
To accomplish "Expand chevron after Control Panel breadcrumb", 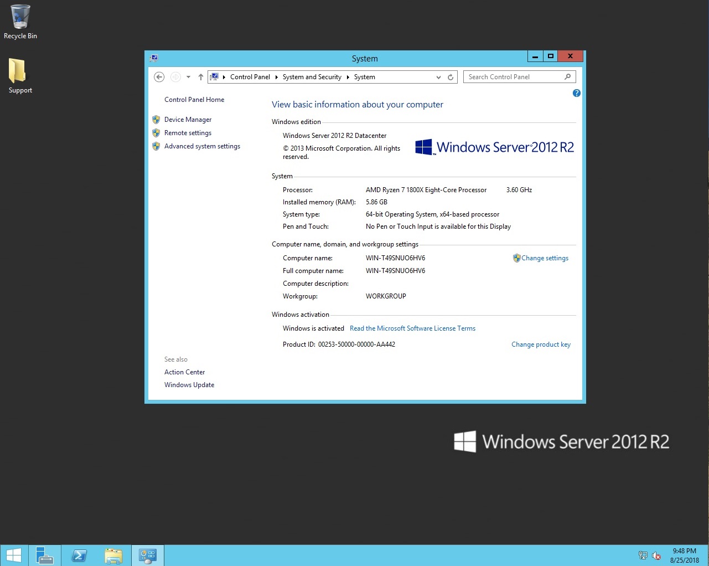I will (x=276, y=77).
